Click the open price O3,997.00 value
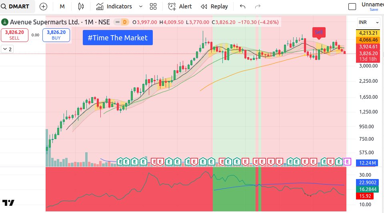 145,22
